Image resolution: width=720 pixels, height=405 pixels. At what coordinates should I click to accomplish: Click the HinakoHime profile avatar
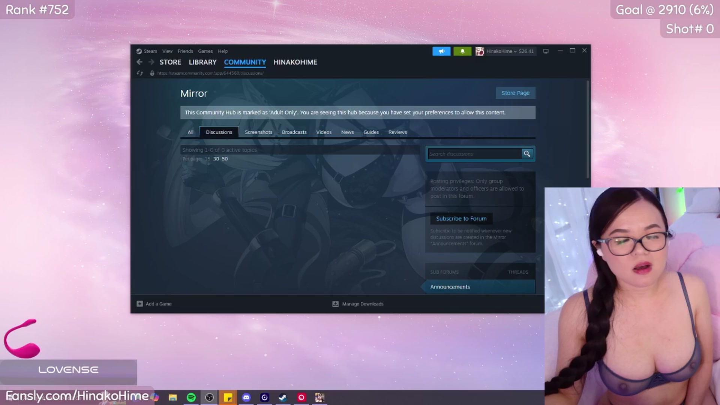point(480,51)
